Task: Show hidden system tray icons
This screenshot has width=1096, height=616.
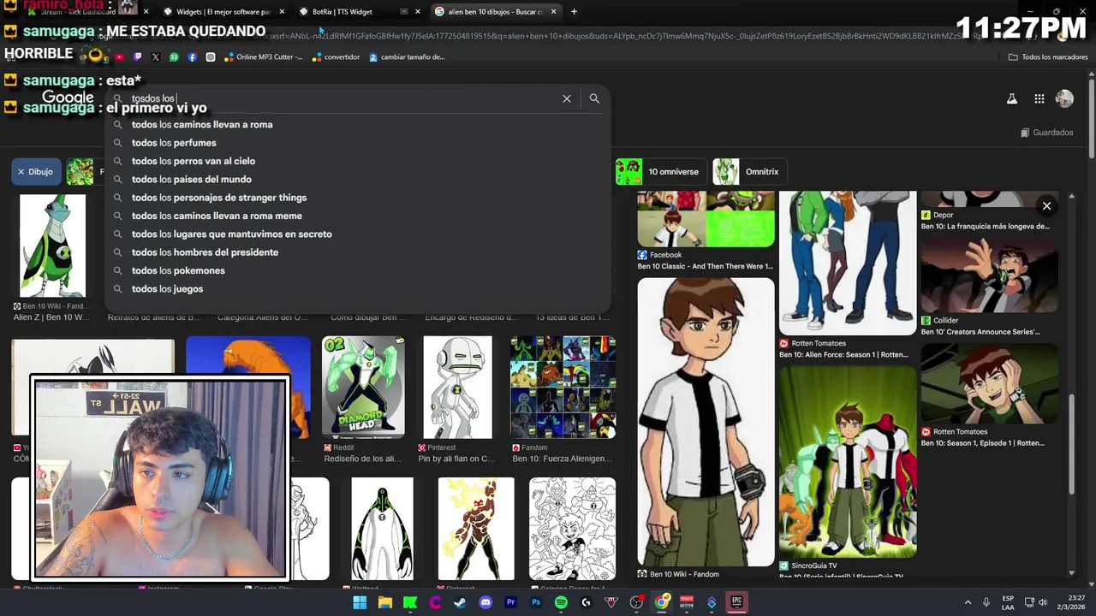Action: coord(968,602)
